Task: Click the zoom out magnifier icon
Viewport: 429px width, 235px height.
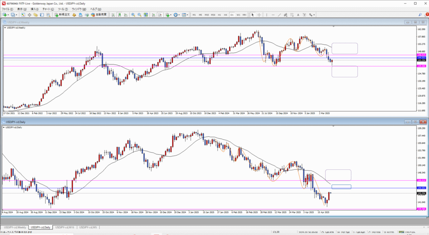Action: [x=140, y=15]
